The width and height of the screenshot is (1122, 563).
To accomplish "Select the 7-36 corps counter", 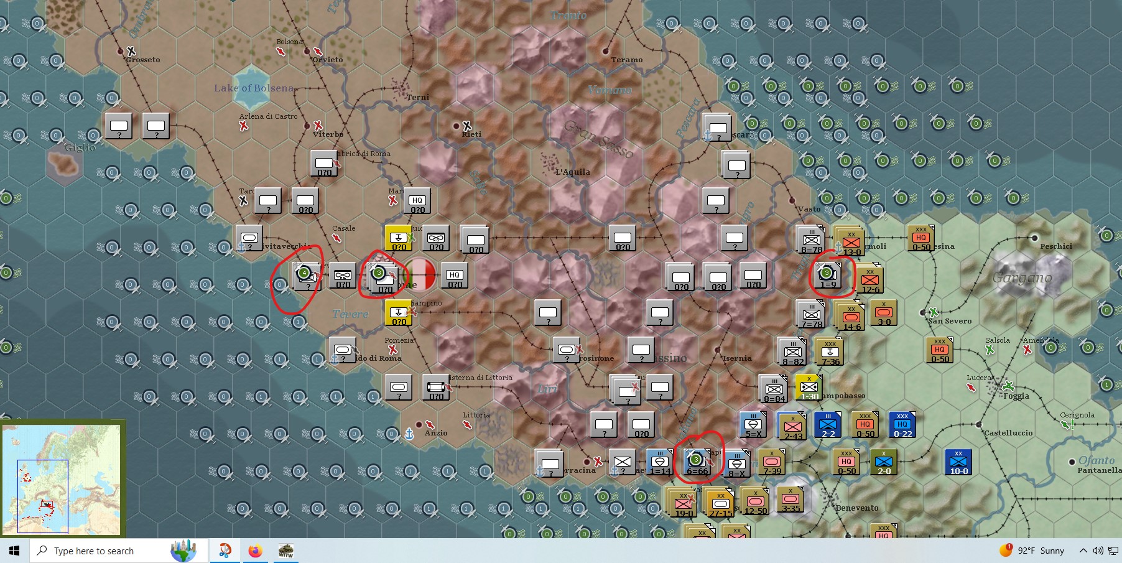I will tap(830, 351).
